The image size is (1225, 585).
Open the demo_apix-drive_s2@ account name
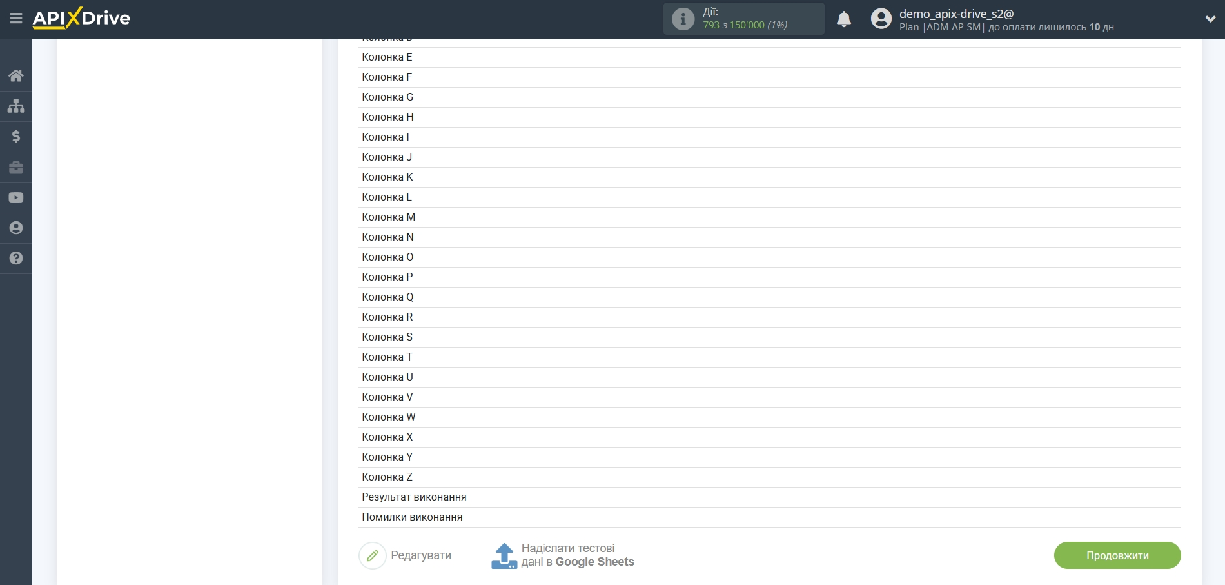point(956,14)
